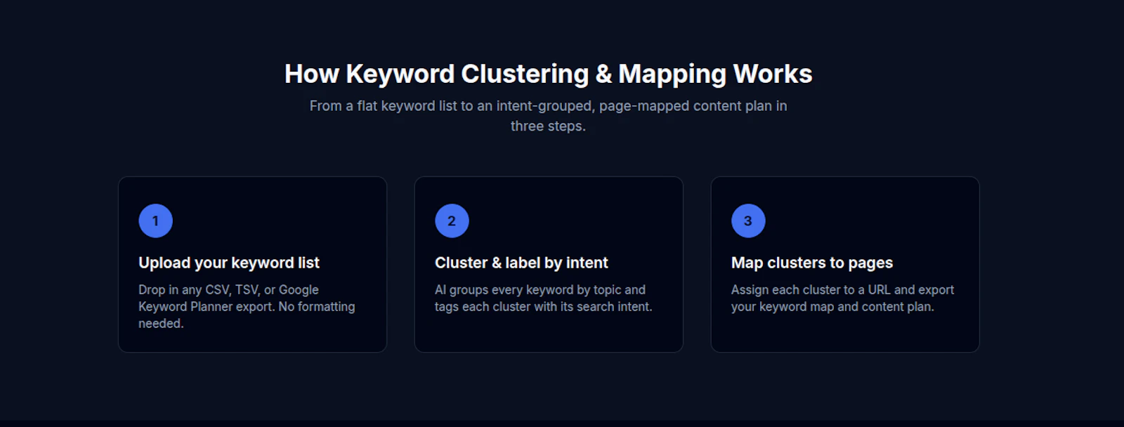The image size is (1124, 427).
Task: Click the step 2 number badge
Action: [x=452, y=221]
